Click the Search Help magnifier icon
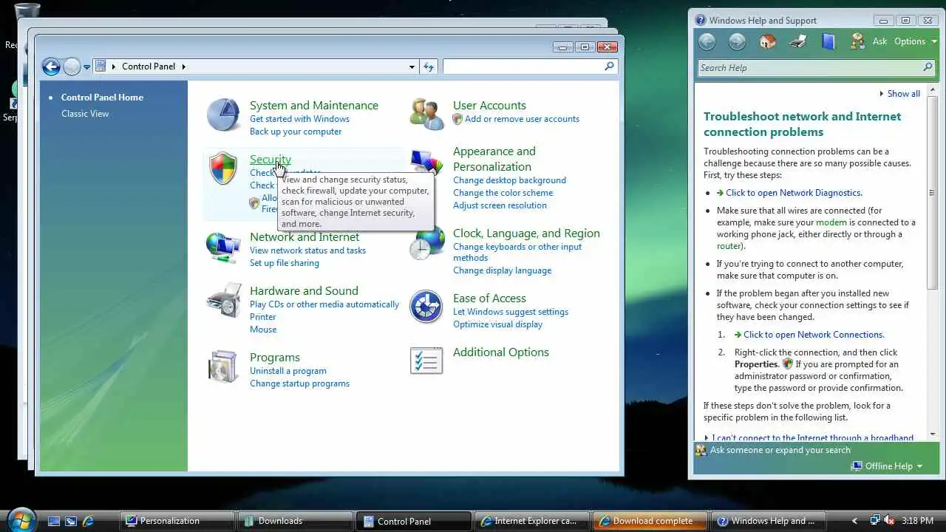Screen dimensions: 946x532 [928, 67]
